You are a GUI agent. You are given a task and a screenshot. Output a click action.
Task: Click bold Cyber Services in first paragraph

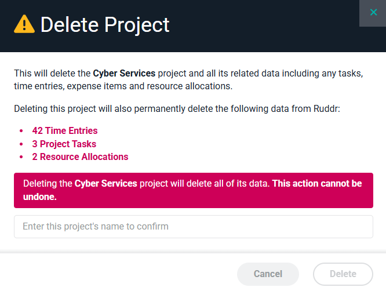click(x=124, y=74)
